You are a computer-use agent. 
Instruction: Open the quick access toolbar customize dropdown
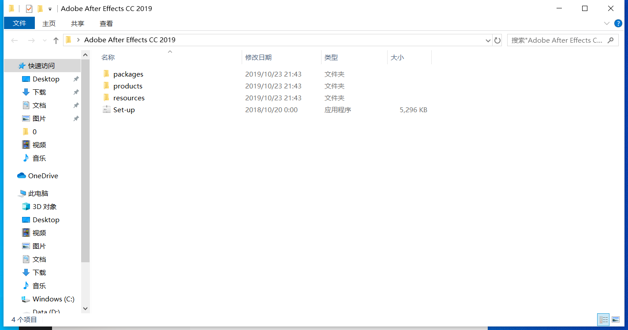click(50, 9)
